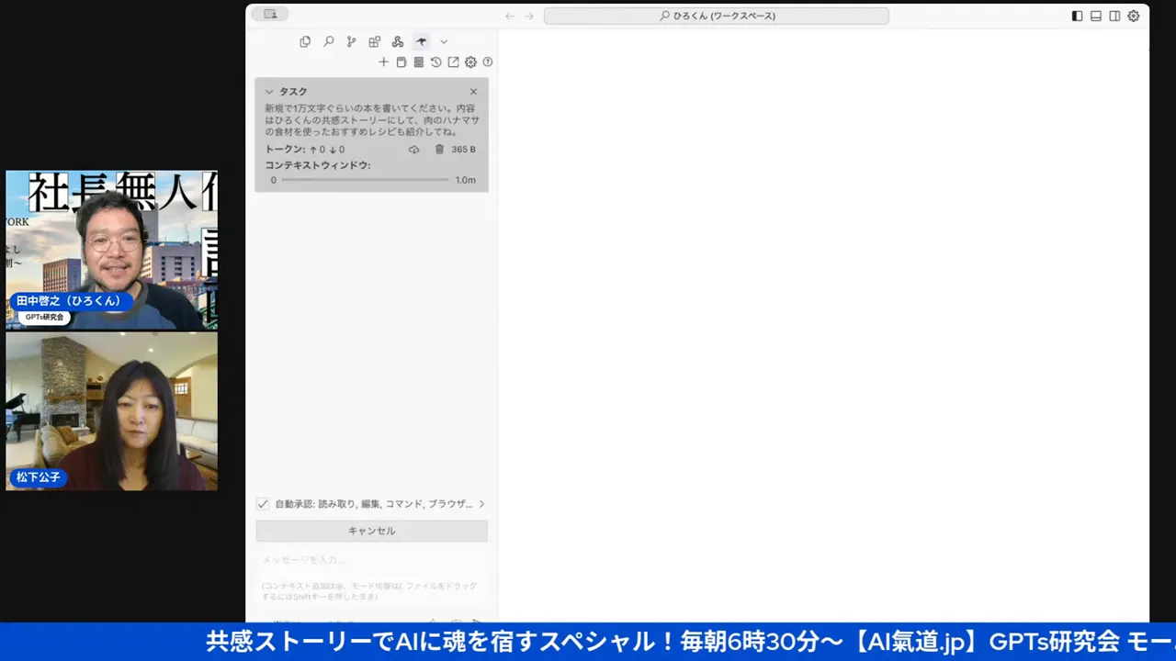
Task: Expand the auto-approve options chevron
Action: 481,503
